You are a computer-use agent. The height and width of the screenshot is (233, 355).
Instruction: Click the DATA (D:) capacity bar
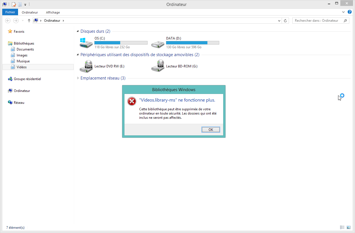point(192,43)
